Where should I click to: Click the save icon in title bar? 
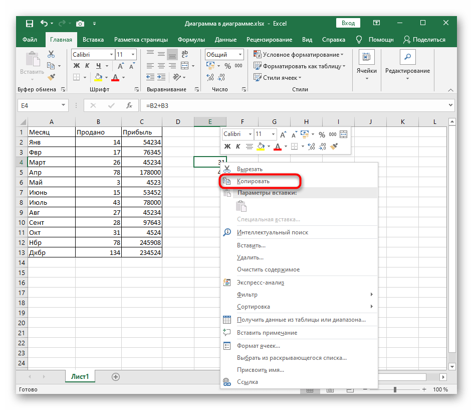coord(30,23)
